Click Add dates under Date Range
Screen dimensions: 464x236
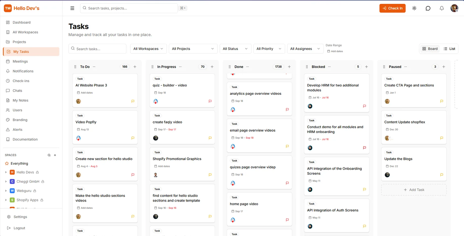pyautogui.click(x=335, y=51)
